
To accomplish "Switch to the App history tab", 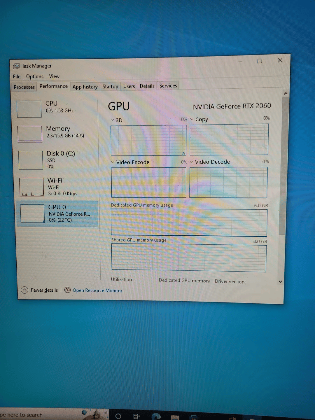I will click(x=85, y=87).
